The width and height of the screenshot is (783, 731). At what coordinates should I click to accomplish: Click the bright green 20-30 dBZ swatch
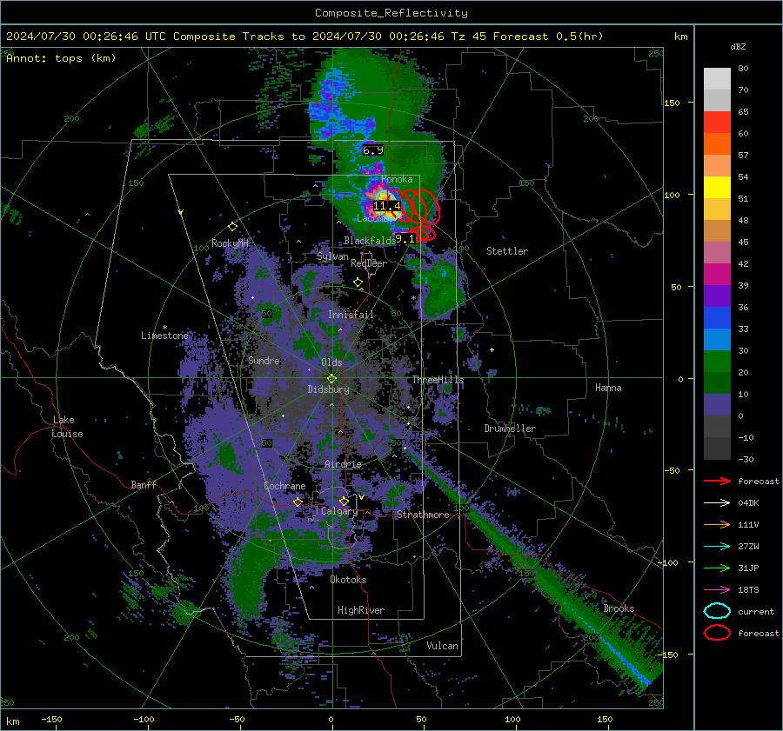coord(717,362)
